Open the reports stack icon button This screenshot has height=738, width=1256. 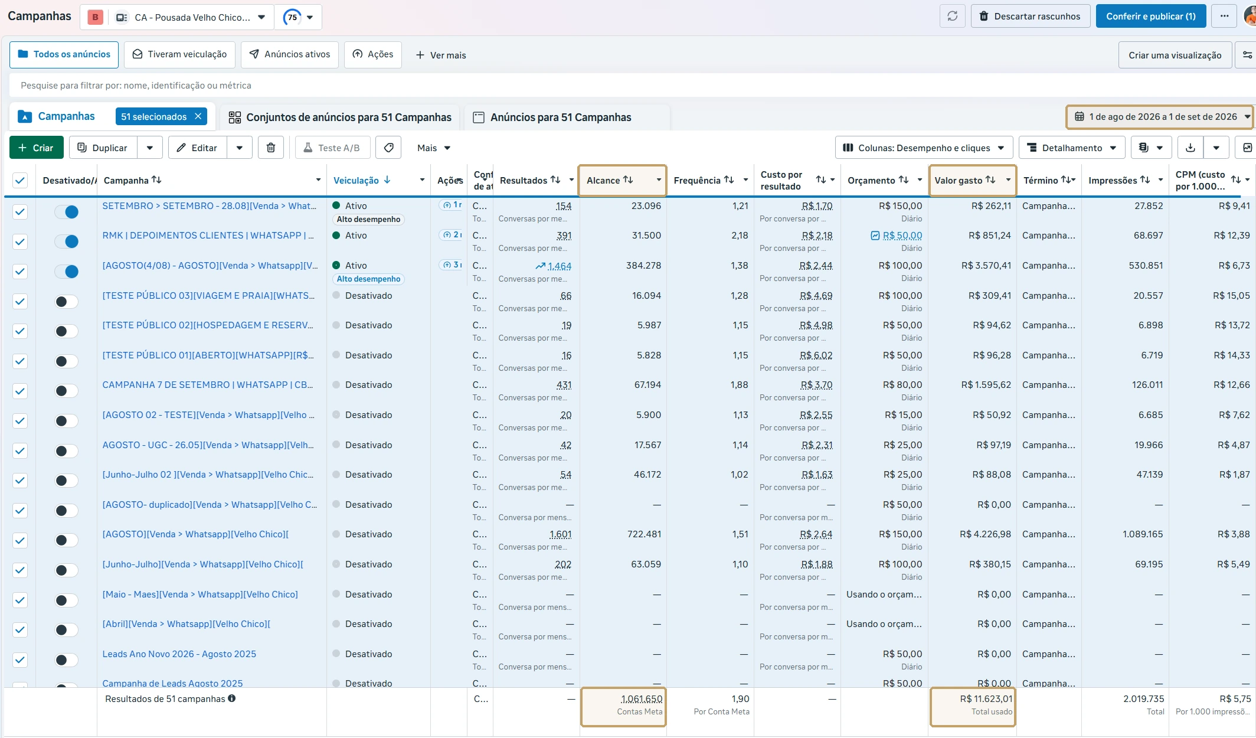pyautogui.click(x=1143, y=148)
